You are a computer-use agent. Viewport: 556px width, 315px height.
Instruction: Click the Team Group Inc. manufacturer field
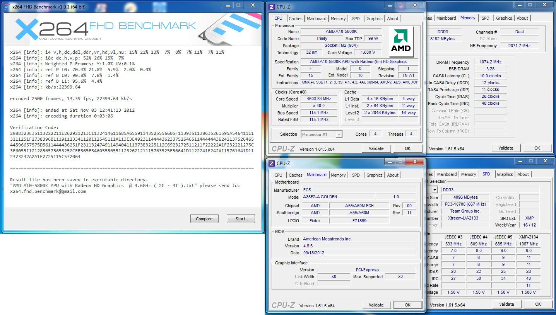(x=465, y=211)
